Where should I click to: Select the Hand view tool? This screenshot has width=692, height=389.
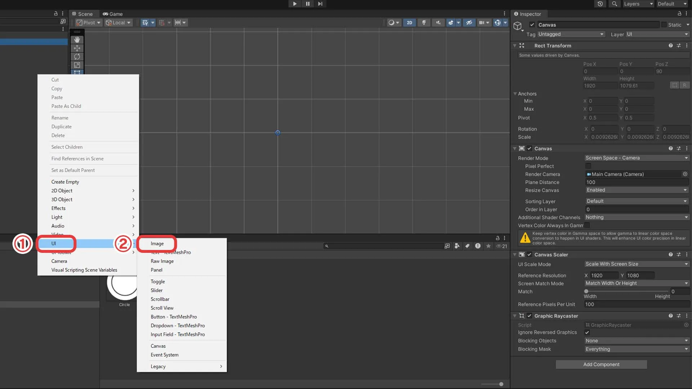pyautogui.click(x=77, y=40)
